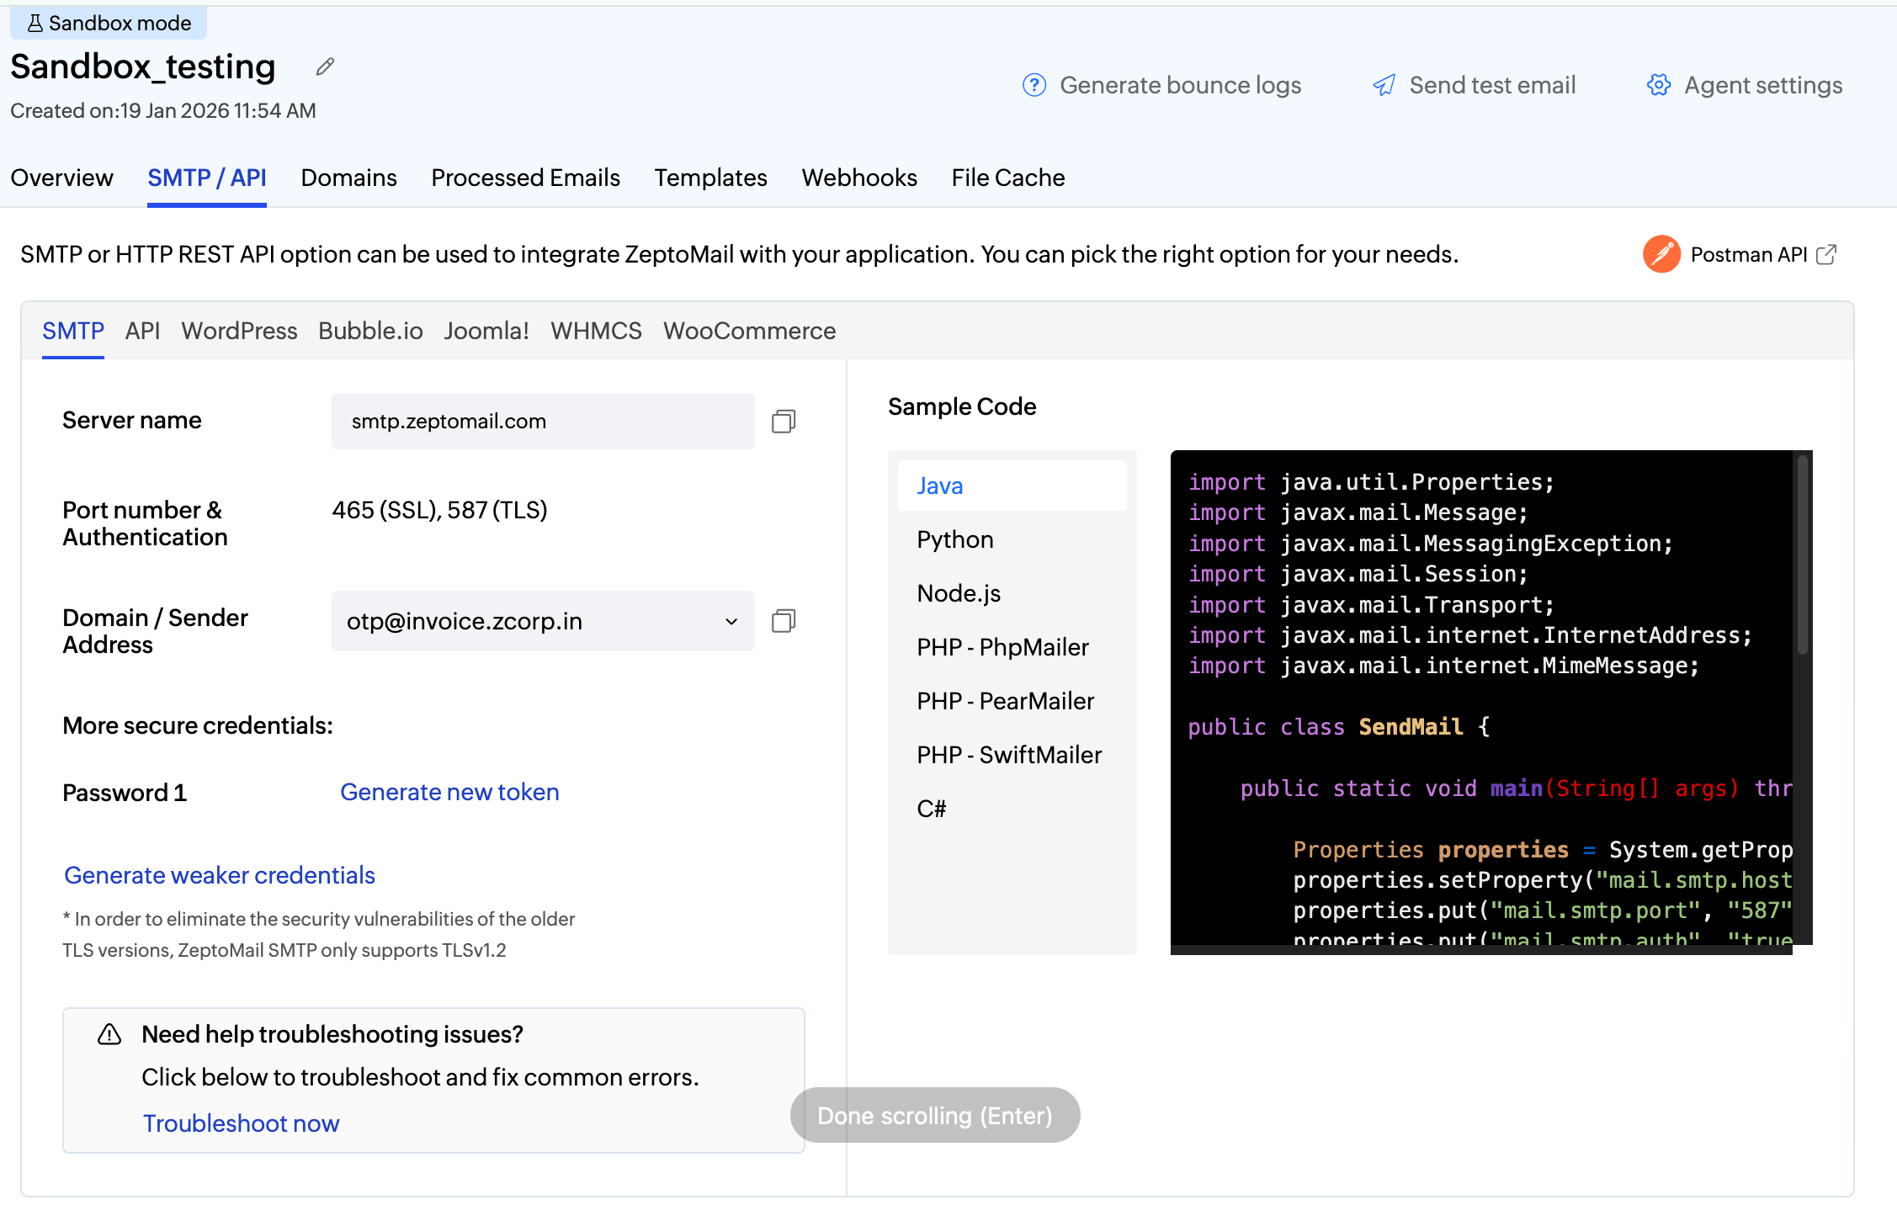Copy the Domain / Sender Address value
Screen dimensions: 1897x1205
784,621
